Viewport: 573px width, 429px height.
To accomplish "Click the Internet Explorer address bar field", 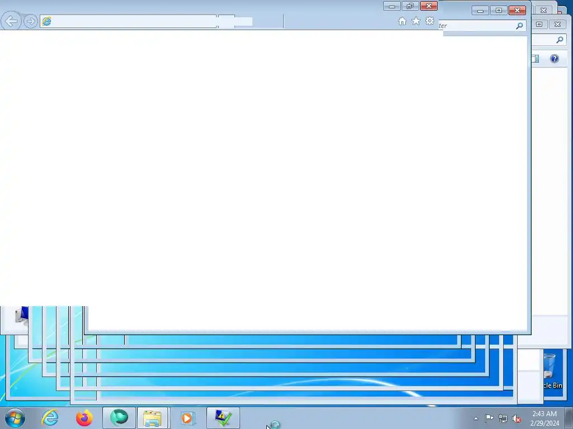I will point(128,21).
